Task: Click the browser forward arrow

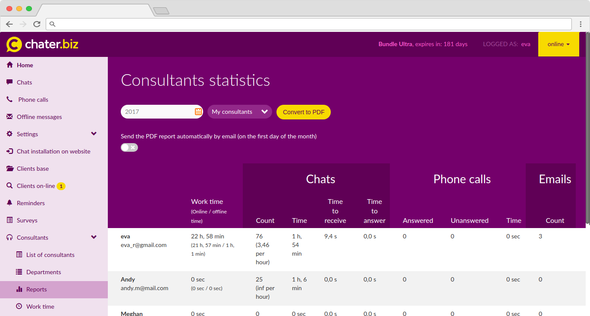Action: [23, 24]
